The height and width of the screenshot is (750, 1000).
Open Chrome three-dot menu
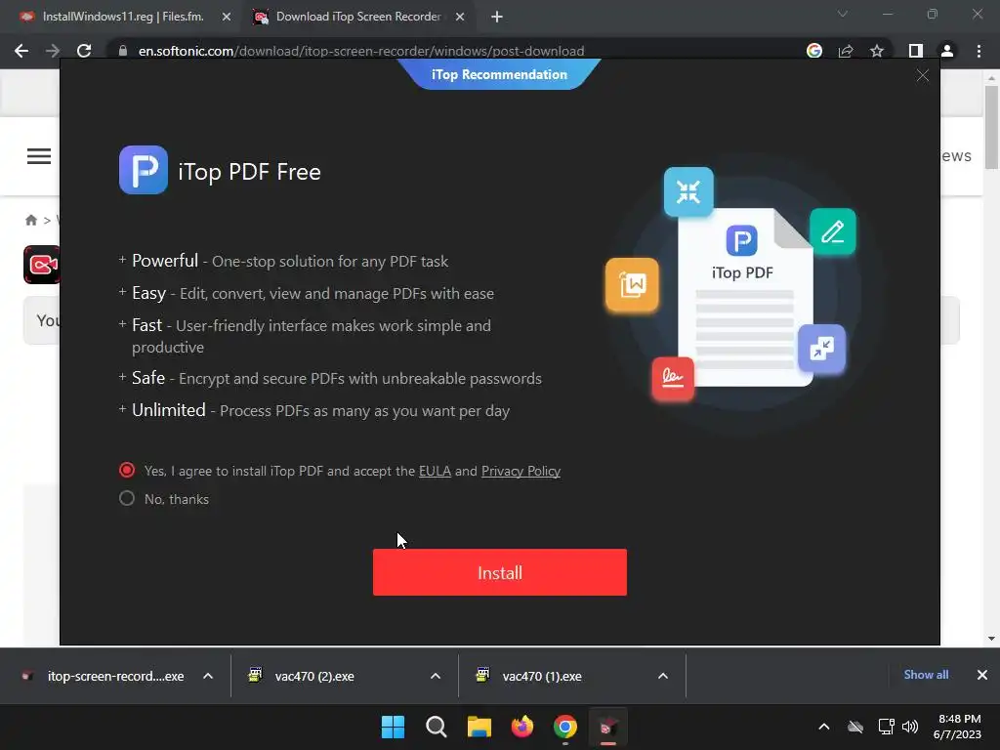(x=979, y=51)
